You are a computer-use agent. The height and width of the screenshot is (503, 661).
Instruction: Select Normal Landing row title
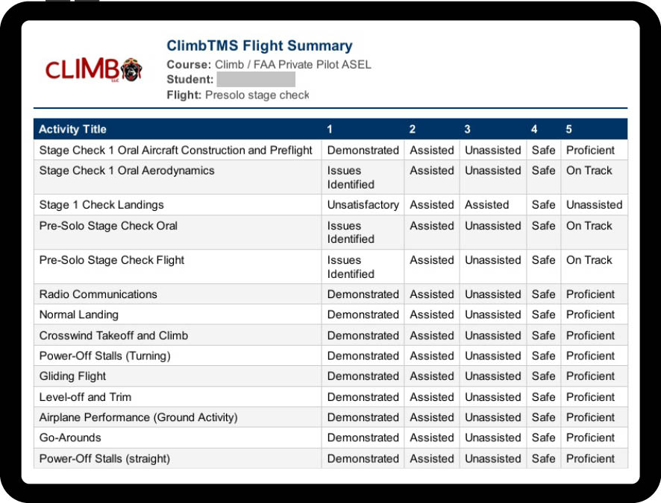[x=79, y=315]
